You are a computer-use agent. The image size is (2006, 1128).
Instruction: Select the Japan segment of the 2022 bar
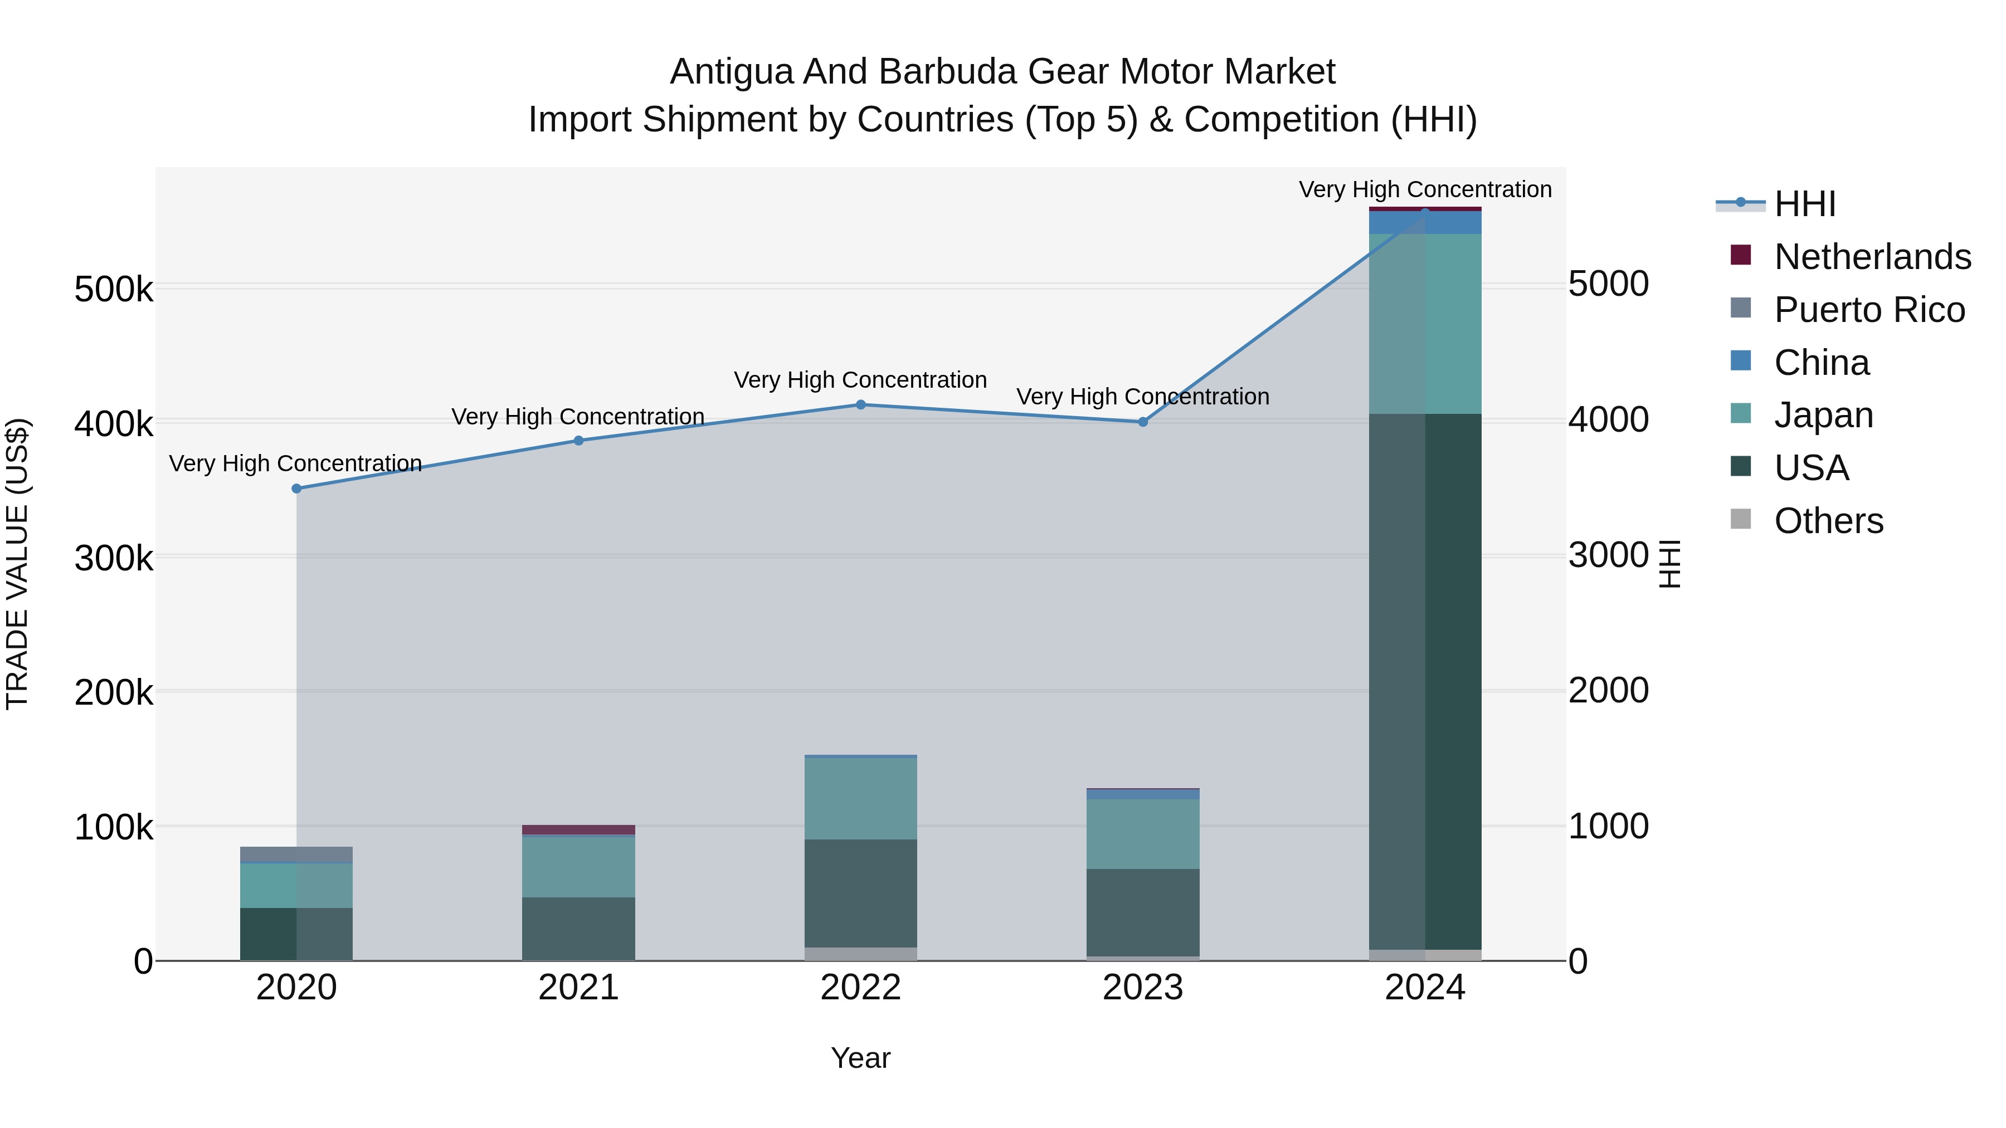tap(861, 799)
